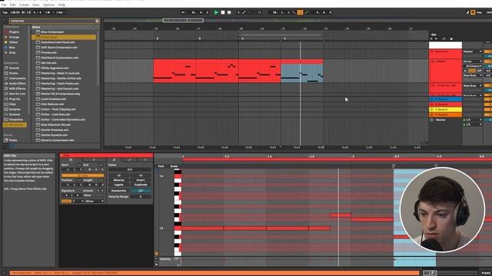This screenshot has height=276, width=492.
Task: Open the Audio Effects category
Action: pyautogui.click(x=17, y=84)
